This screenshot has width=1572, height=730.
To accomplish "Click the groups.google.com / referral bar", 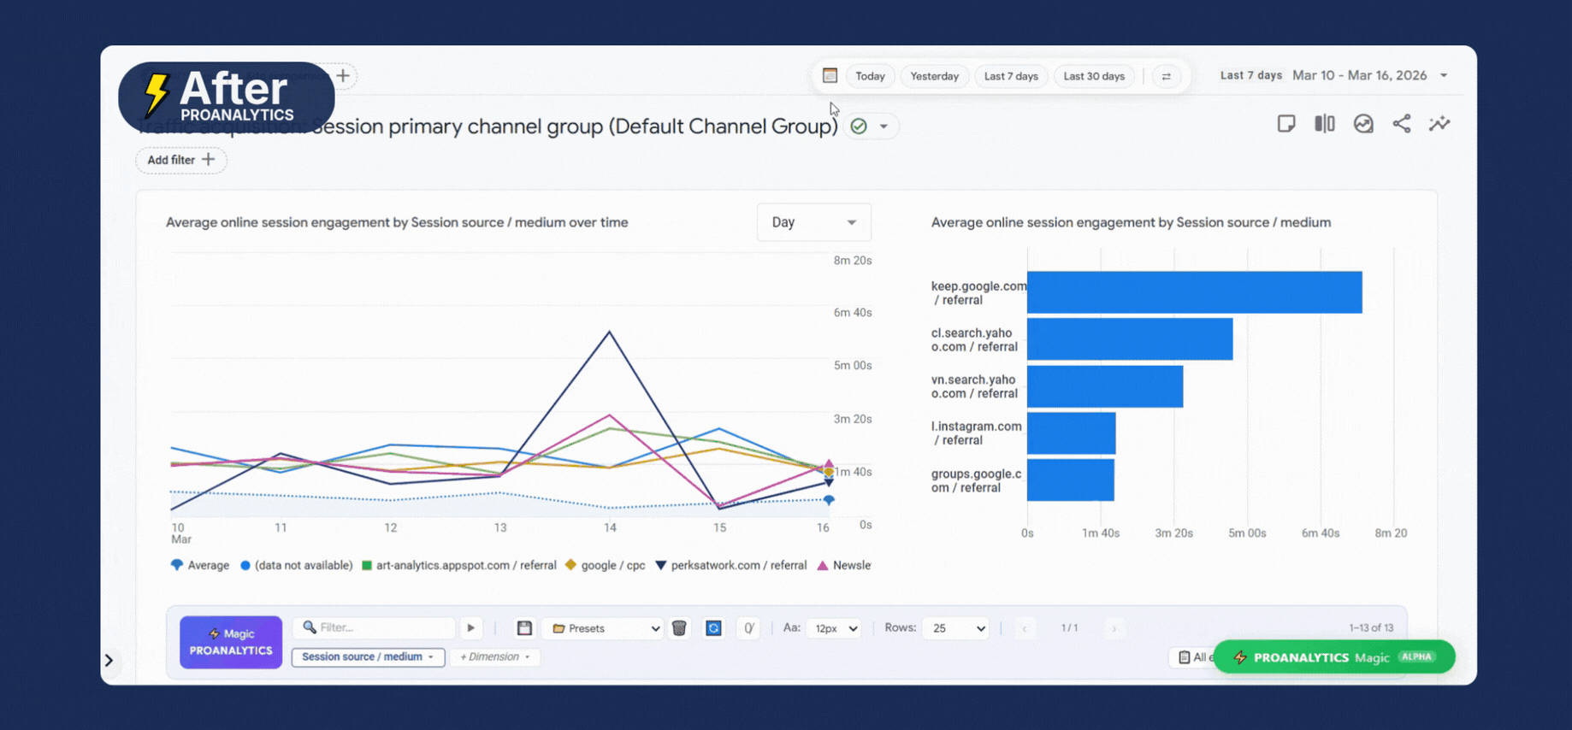I will [1070, 480].
